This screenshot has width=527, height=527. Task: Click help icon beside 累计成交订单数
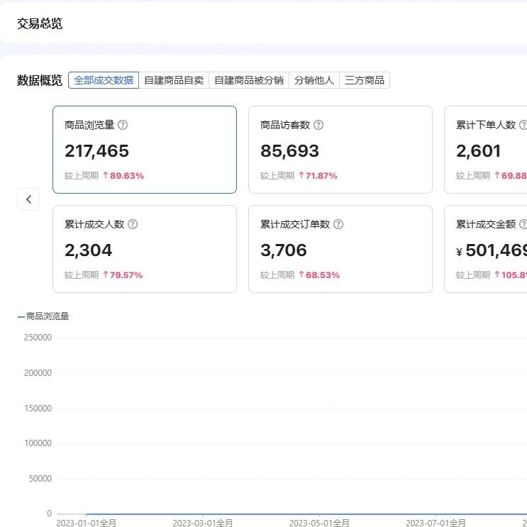point(338,224)
